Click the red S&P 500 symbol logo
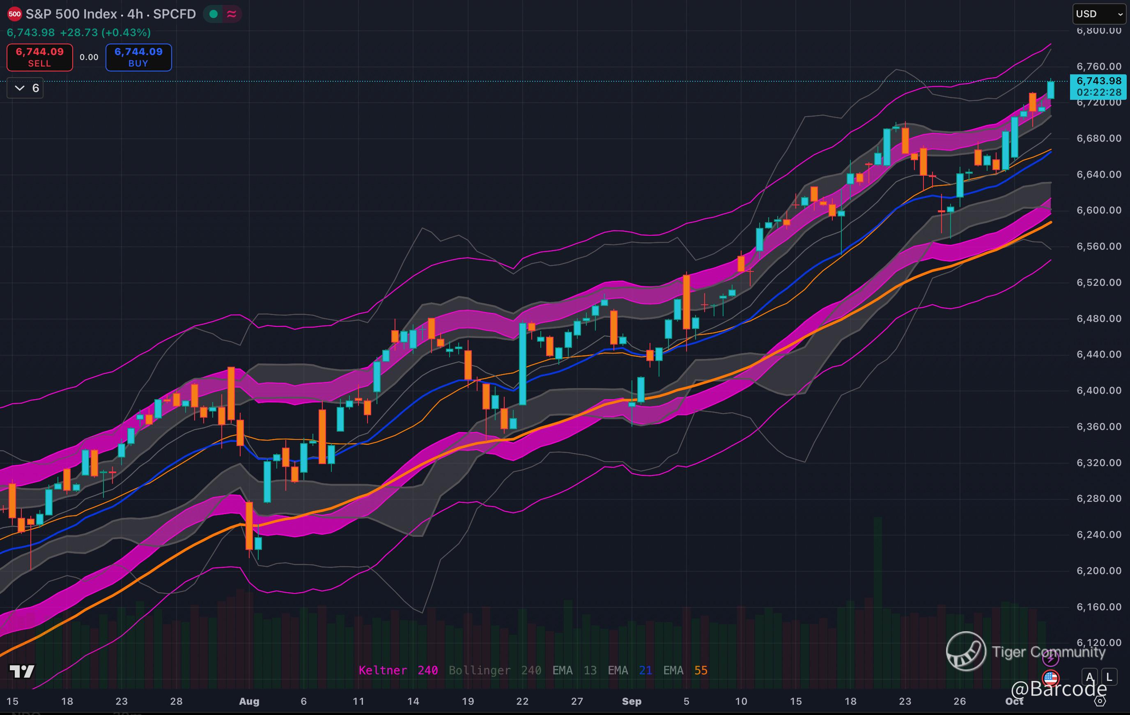The height and width of the screenshot is (715, 1130). point(14,14)
